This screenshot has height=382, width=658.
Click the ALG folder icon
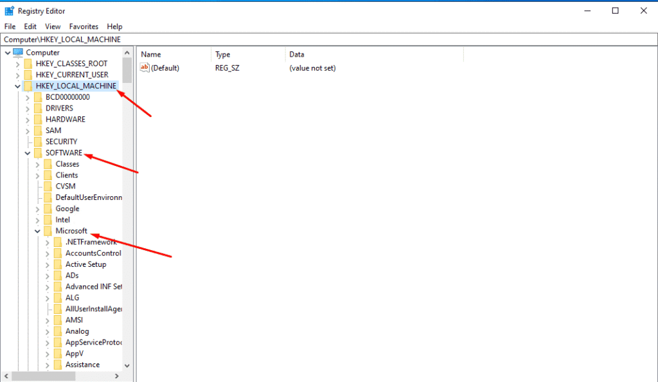pyautogui.click(x=58, y=298)
